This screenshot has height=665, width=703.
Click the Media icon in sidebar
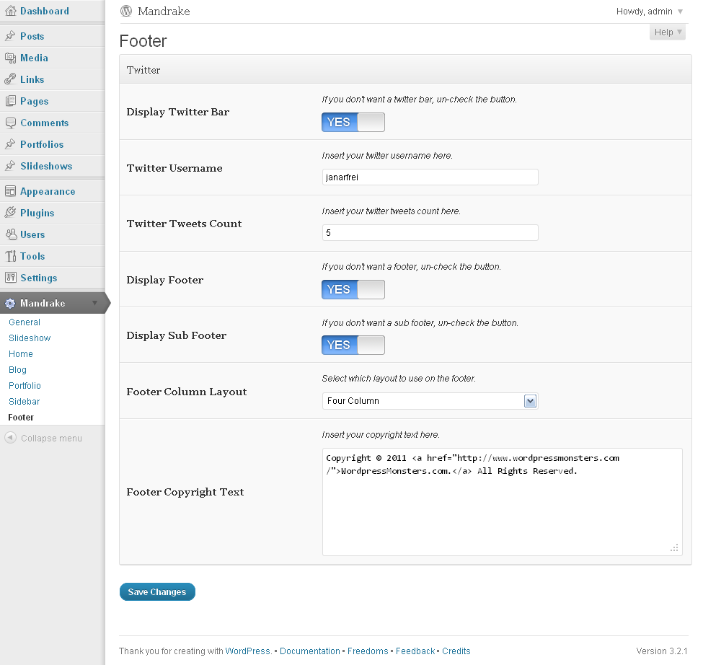tap(10, 58)
